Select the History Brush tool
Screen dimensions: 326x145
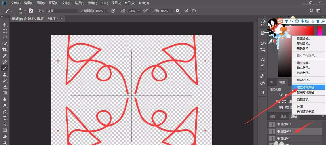tap(4, 80)
